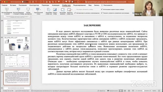This screenshot has height=92, width=163.
Task: Open Custom show (Произвольный показ) icon
Action: (x=38, y=10)
